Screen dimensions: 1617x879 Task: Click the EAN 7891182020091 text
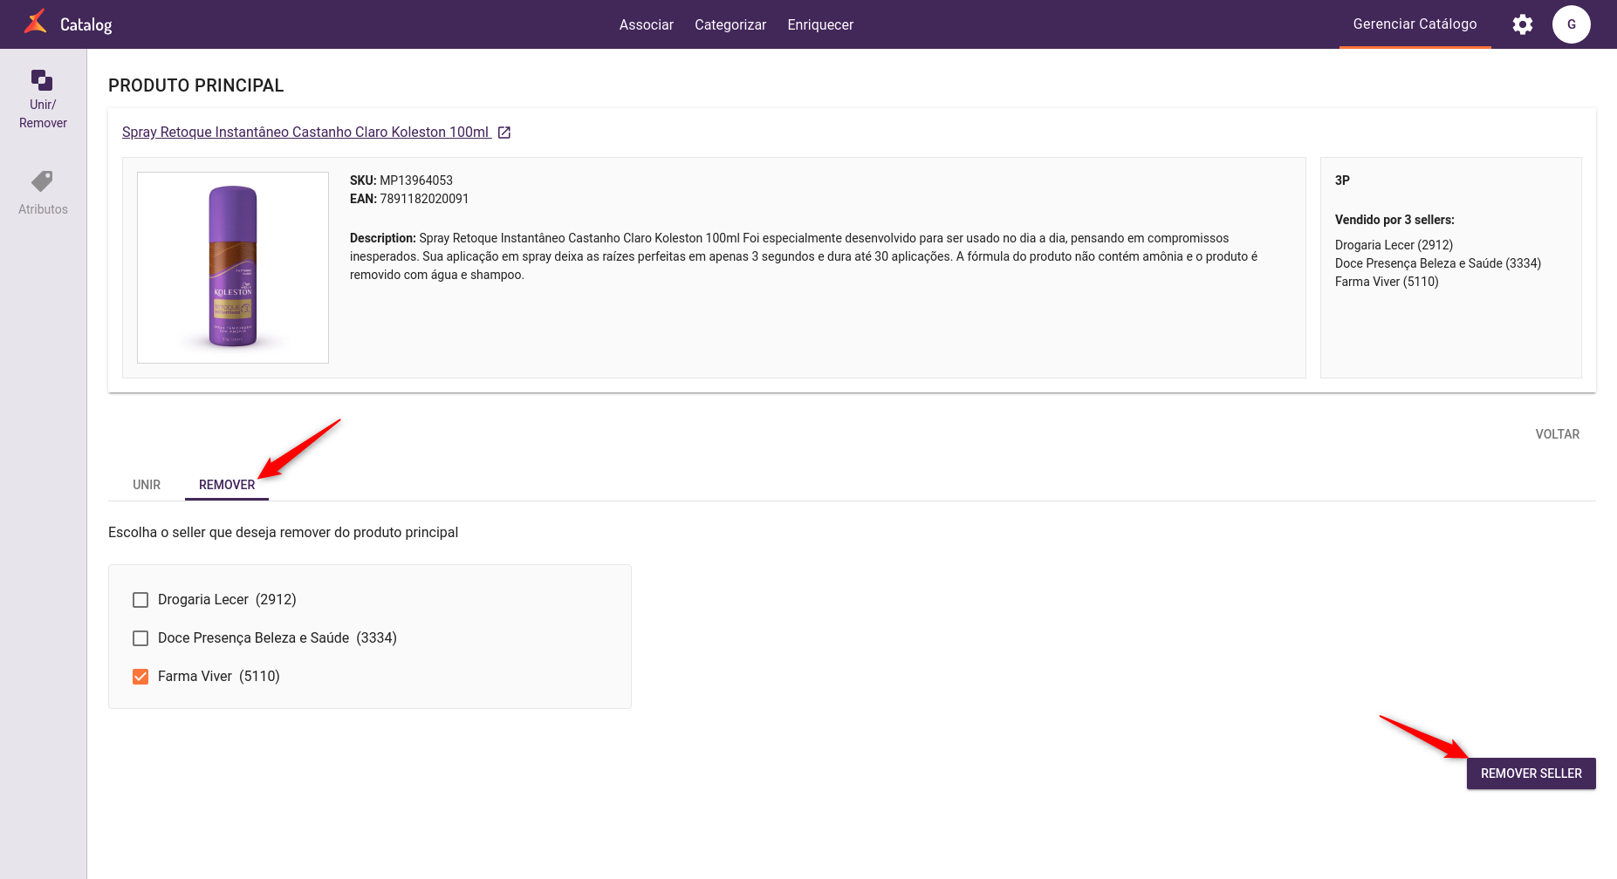(x=409, y=199)
